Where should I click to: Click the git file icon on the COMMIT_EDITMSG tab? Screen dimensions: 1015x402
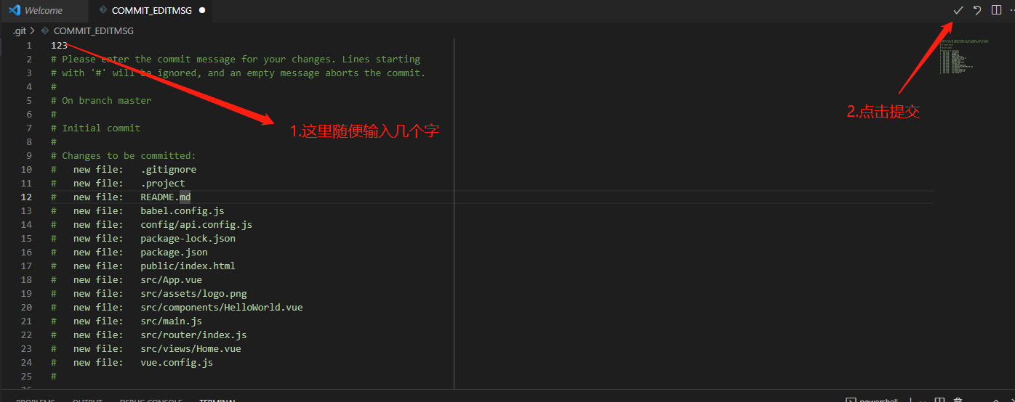click(103, 10)
